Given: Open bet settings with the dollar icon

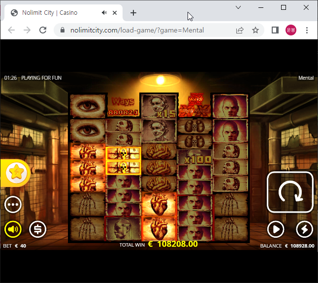Looking at the screenshot, I should click(x=38, y=229).
